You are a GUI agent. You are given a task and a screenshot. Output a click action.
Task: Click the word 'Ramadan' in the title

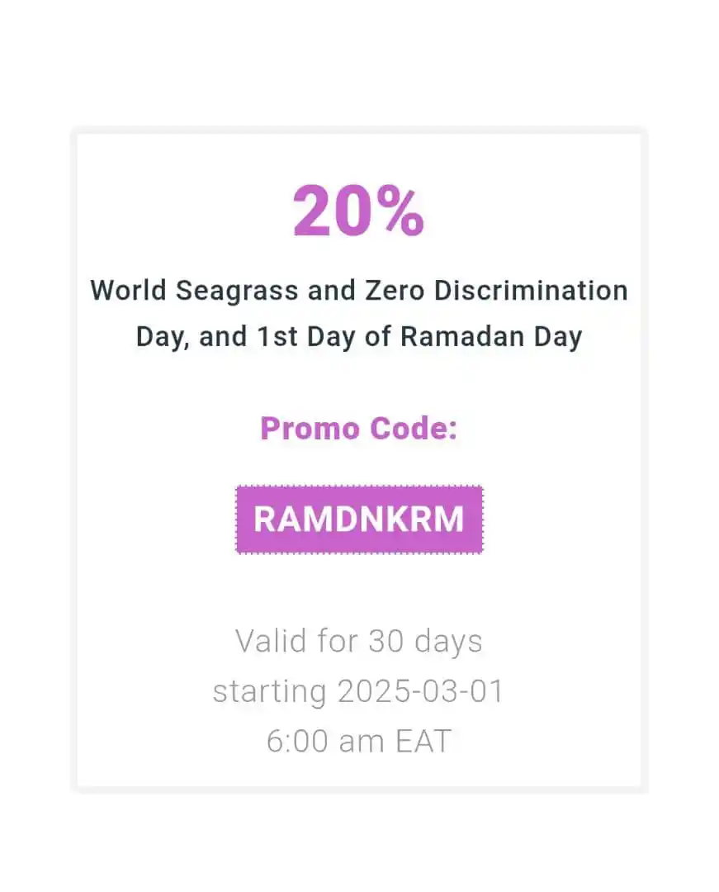(462, 335)
